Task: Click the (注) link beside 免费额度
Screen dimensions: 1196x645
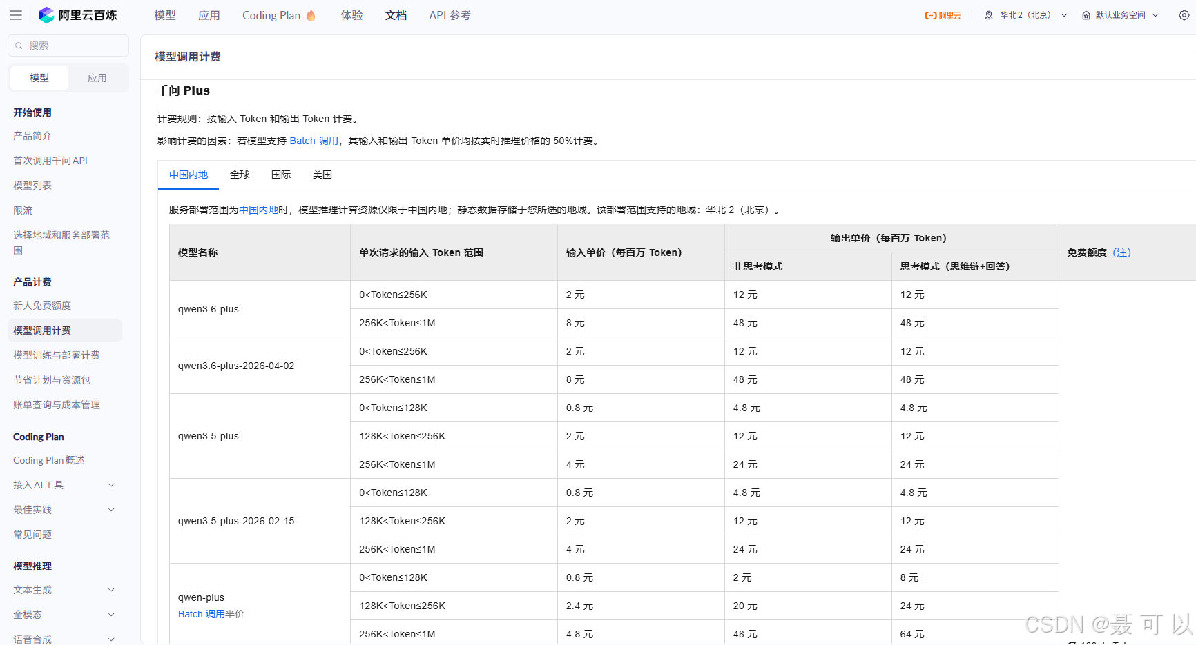Action: tap(1122, 252)
